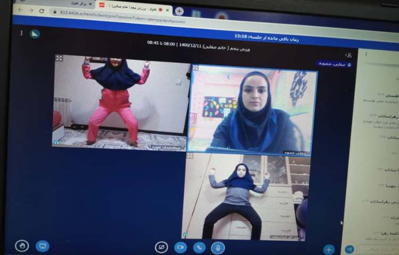Click the screen share monitor icon
The height and width of the screenshot is (255, 399).
43,246
